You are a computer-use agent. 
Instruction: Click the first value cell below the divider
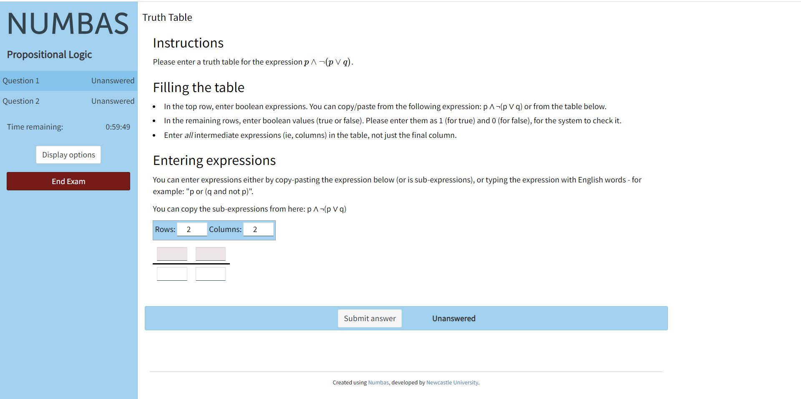tap(171, 274)
